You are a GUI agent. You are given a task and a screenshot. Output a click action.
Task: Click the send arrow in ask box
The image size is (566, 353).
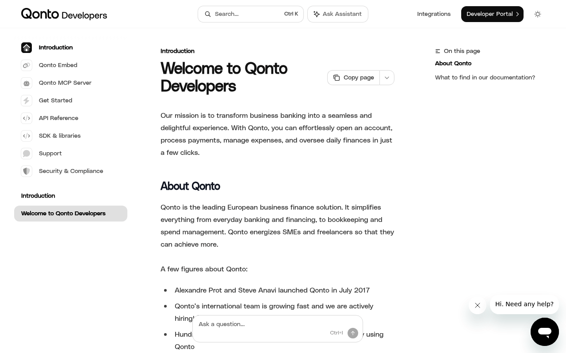tap(353, 333)
